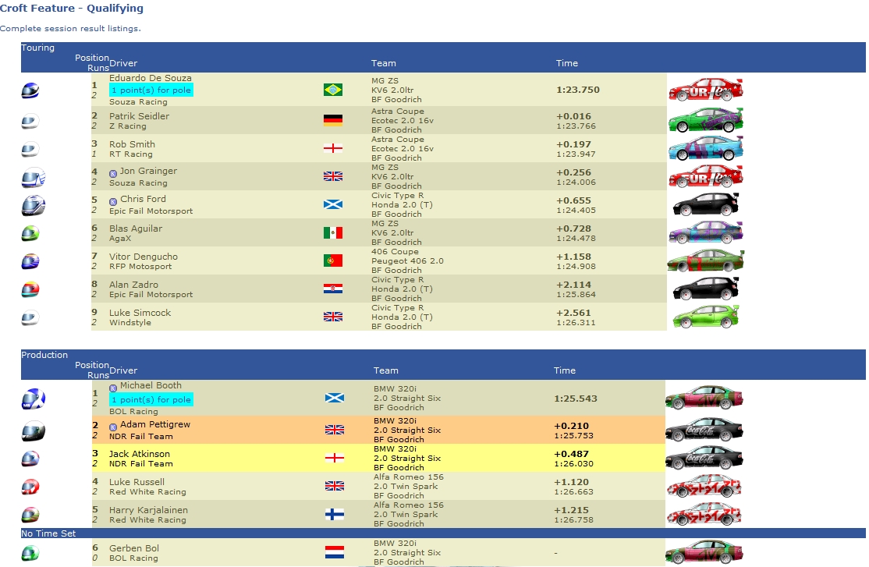
Task: Open Adam Pettigrew's Coca-Cola BMW image
Action: point(704,430)
